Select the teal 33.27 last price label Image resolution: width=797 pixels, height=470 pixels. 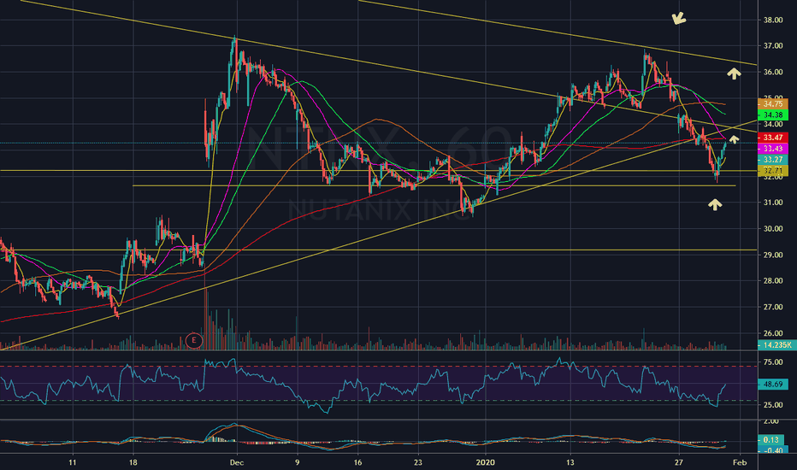tap(772, 160)
